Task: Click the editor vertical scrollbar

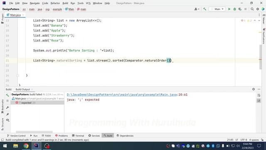Action: pyautogui.click(x=261, y=57)
